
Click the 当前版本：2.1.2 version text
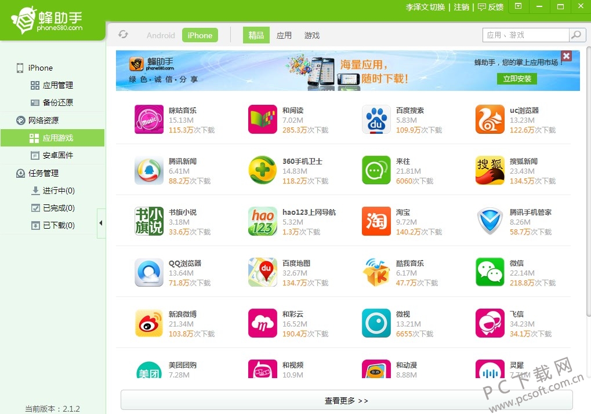point(52,408)
